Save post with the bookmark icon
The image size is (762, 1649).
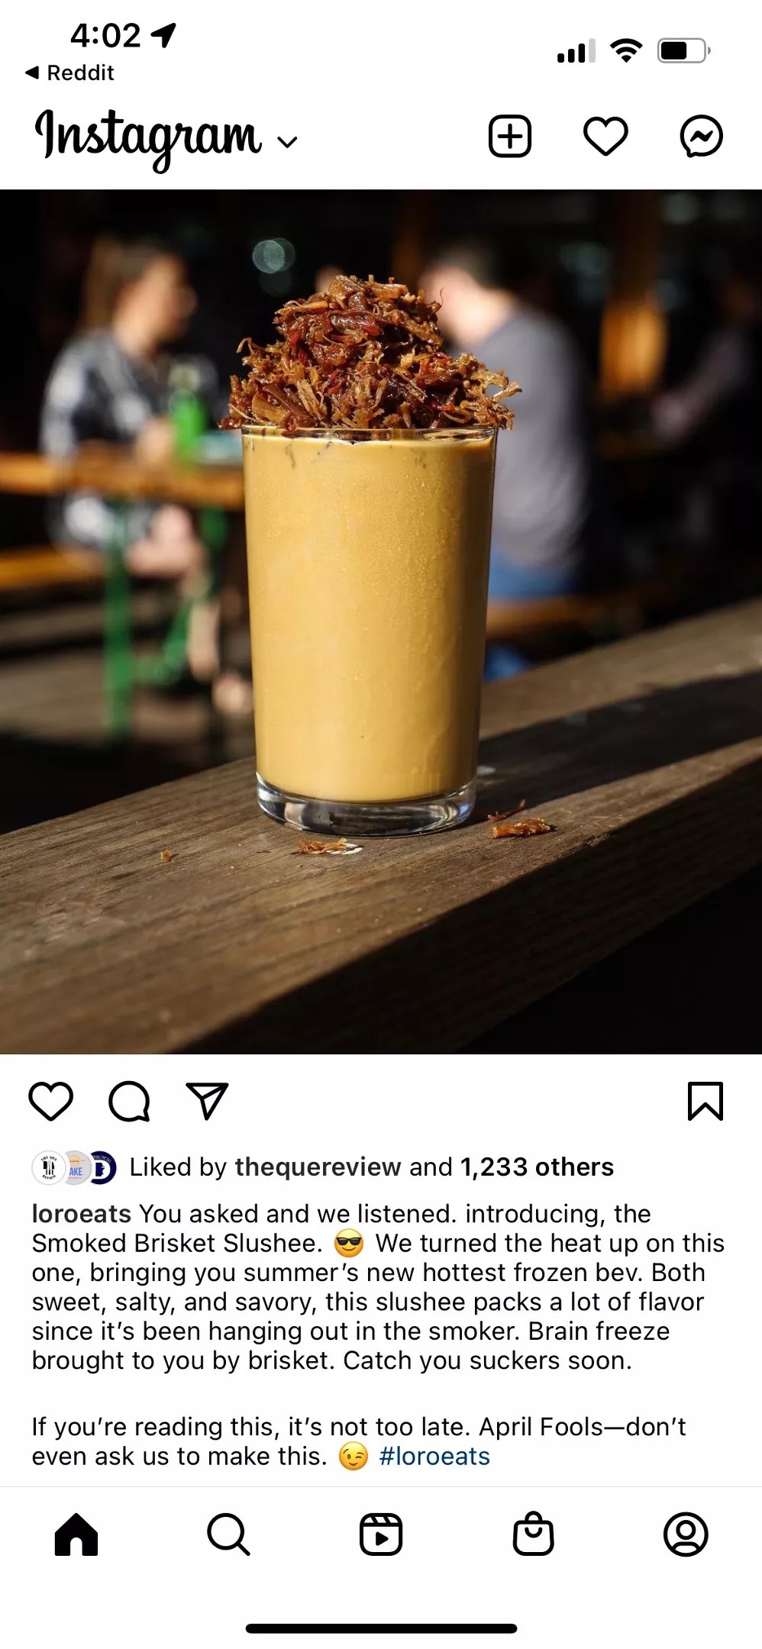click(x=705, y=1101)
